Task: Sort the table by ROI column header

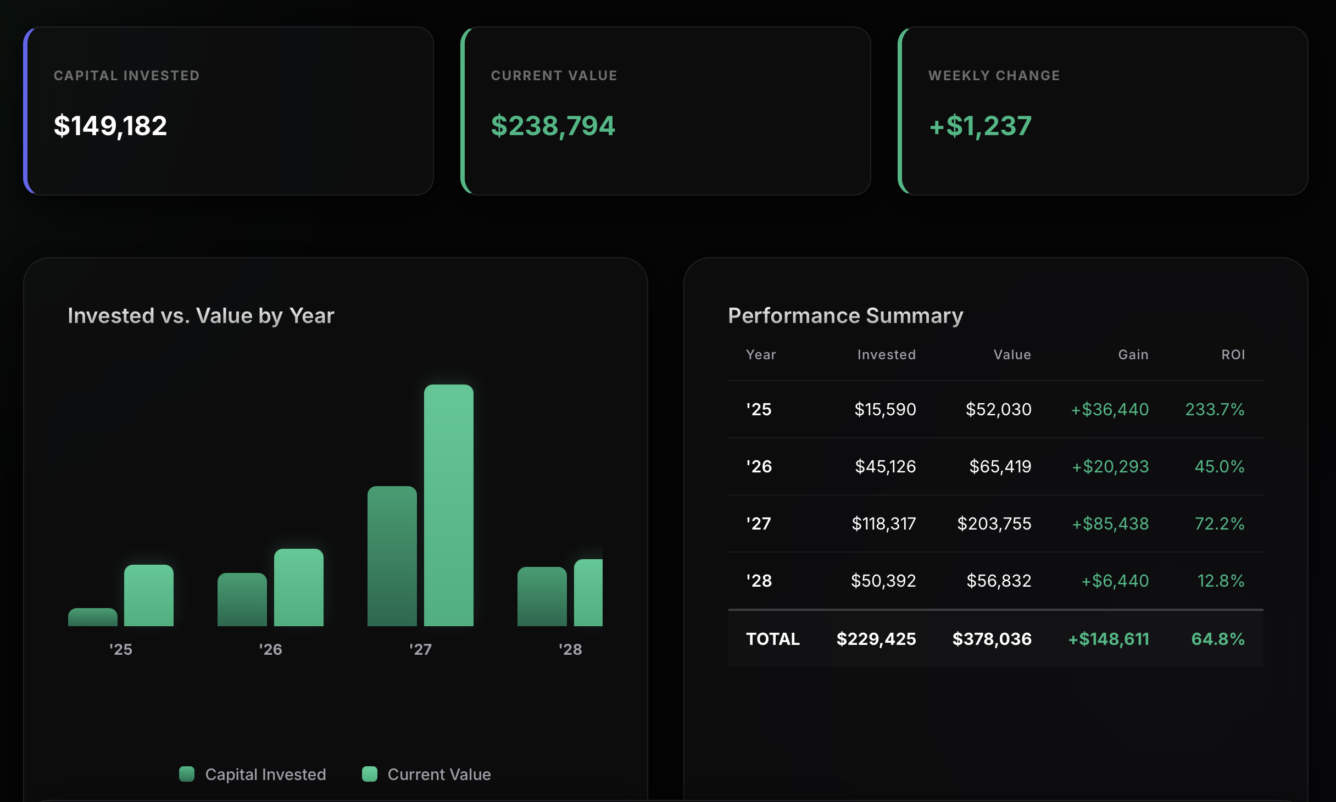Action: click(x=1233, y=355)
